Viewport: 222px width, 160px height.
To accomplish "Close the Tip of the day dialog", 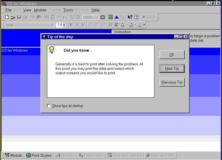I will (x=186, y=37).
